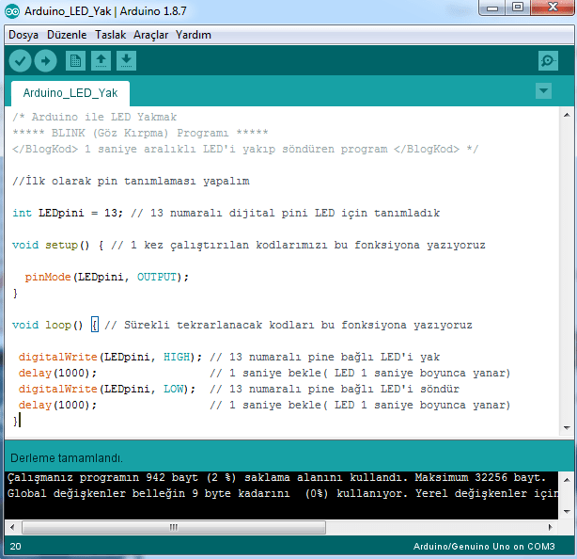577x559 pixels.
Task: Open the Düzenle menu
Action: (67, 35)
